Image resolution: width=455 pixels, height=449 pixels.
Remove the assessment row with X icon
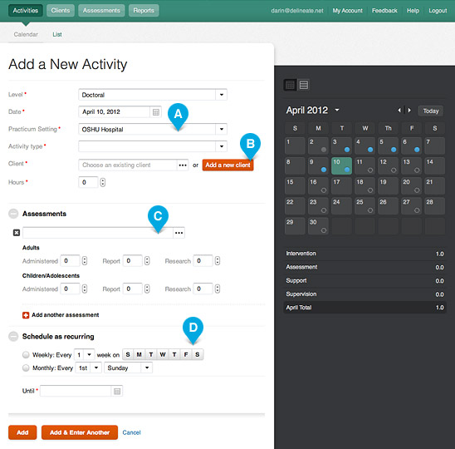click(17, 233)
